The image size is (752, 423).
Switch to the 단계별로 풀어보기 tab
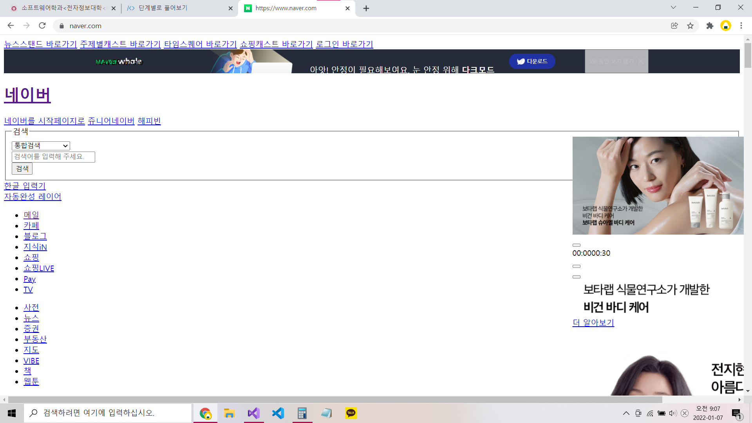point(163,8)
